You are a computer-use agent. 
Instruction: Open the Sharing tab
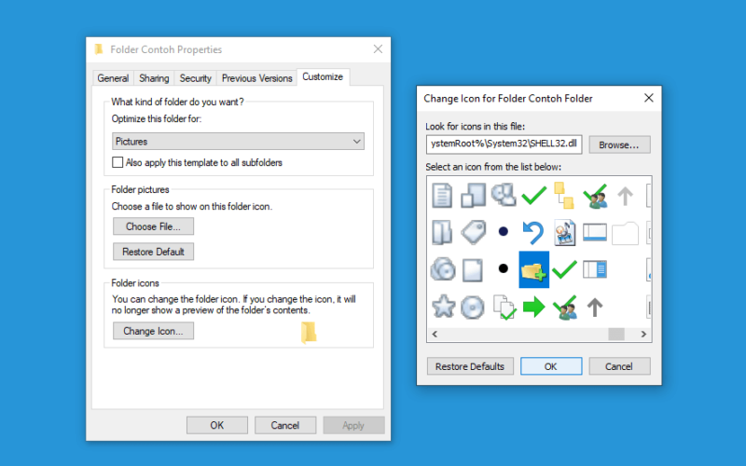coord(154,78)
